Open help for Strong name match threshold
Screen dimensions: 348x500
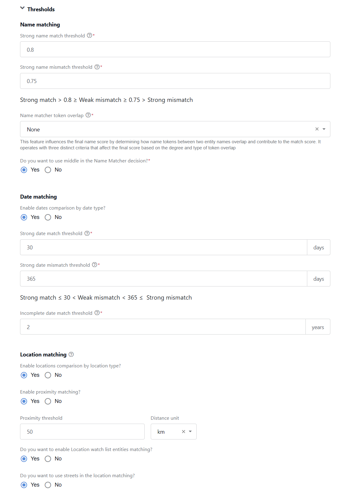[89, 35]
